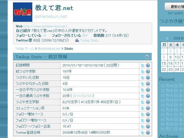Click the 2009年12月08日 registration date value

pos(86,133)
